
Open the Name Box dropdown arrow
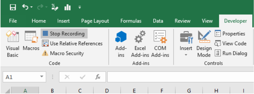42,77
